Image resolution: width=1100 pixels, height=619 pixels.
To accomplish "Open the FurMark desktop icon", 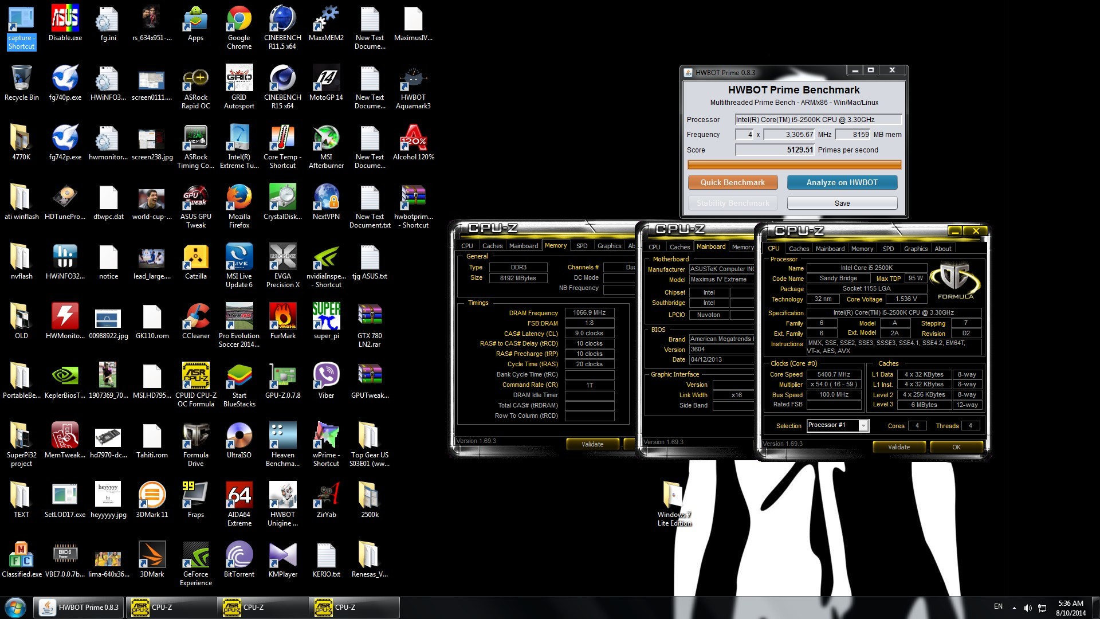I will (282, 322).
